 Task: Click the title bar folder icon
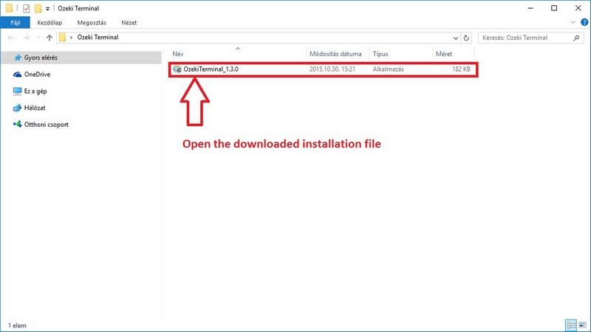tap(9, 8)
